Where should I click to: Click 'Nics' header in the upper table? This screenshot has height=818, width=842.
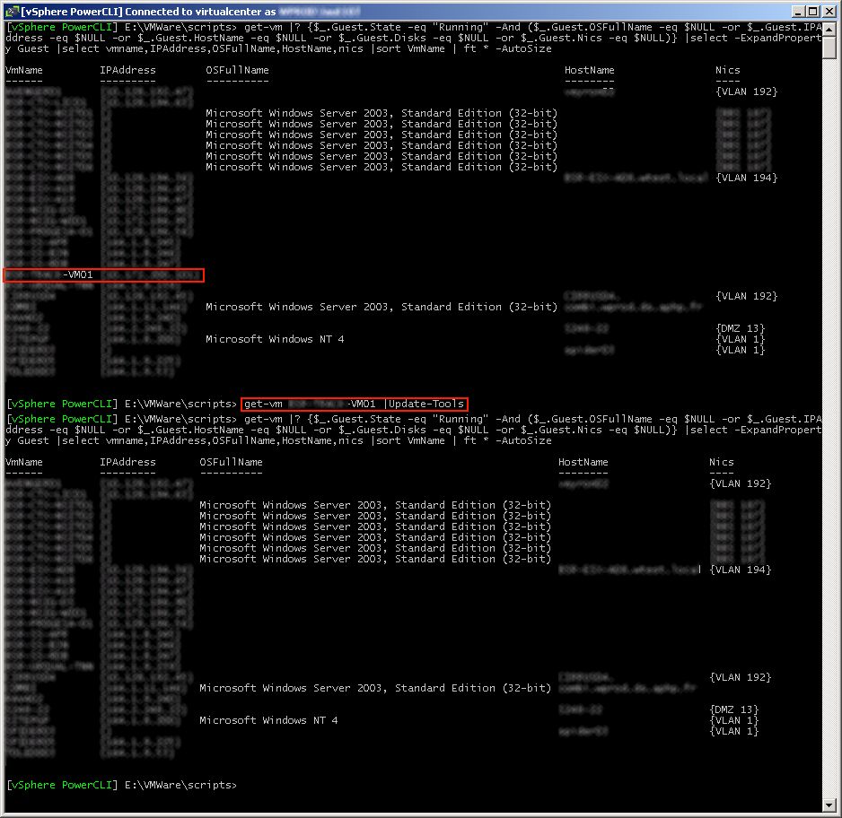click(728, 70)
